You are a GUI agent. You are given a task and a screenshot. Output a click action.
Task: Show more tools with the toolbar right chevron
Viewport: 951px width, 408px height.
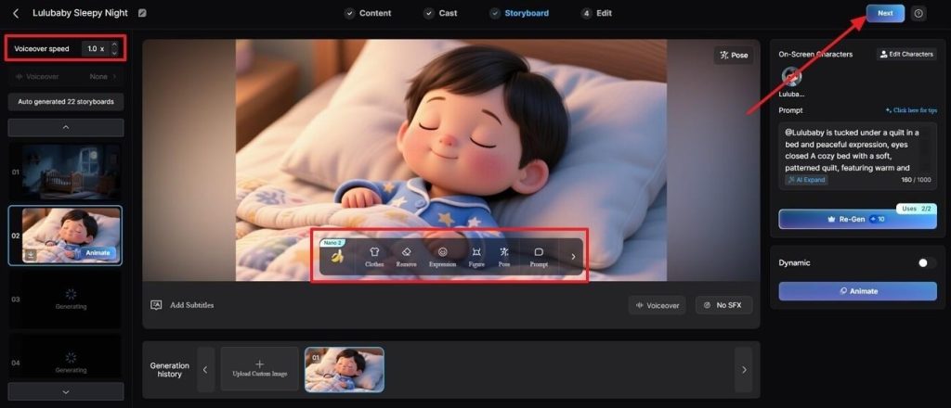tap(573, 257)
